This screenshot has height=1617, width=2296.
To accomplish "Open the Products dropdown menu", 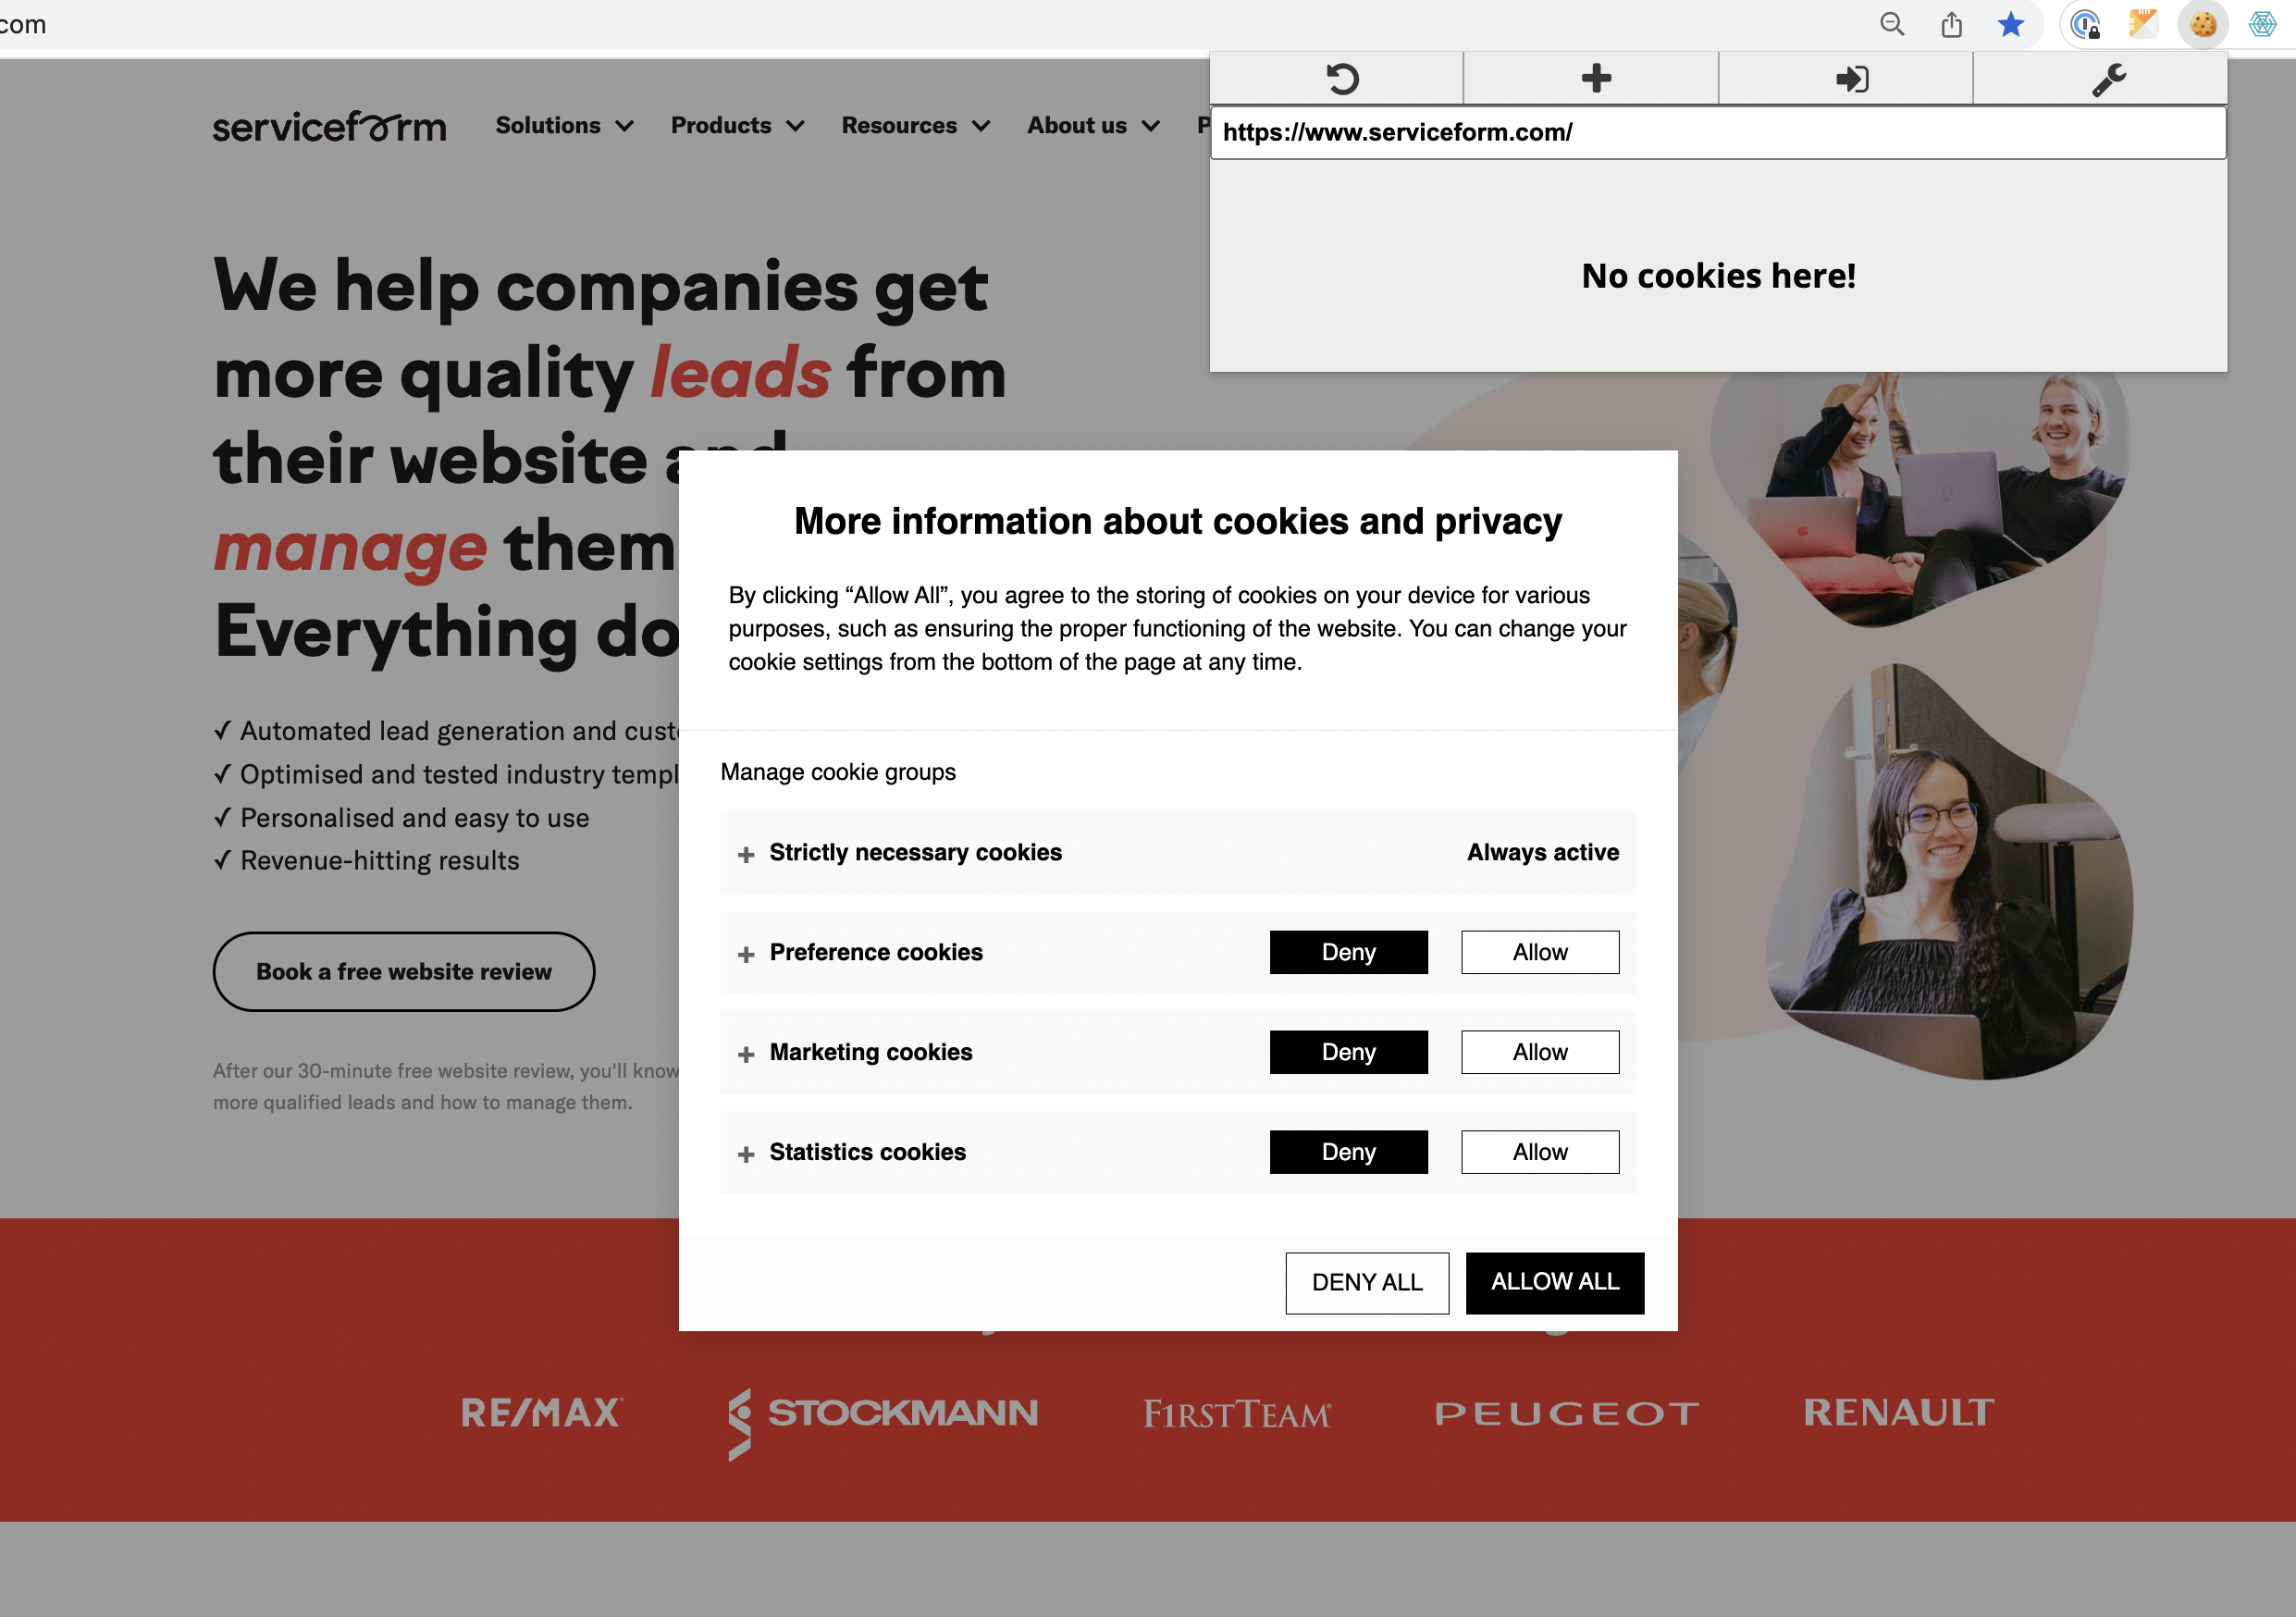I will coord(736,122).
